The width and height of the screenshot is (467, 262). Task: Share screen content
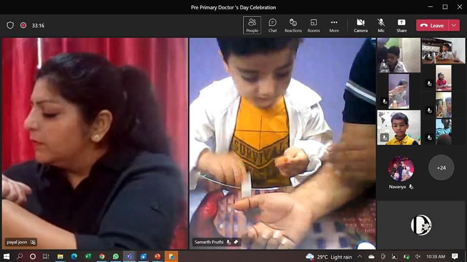(401, 25)
